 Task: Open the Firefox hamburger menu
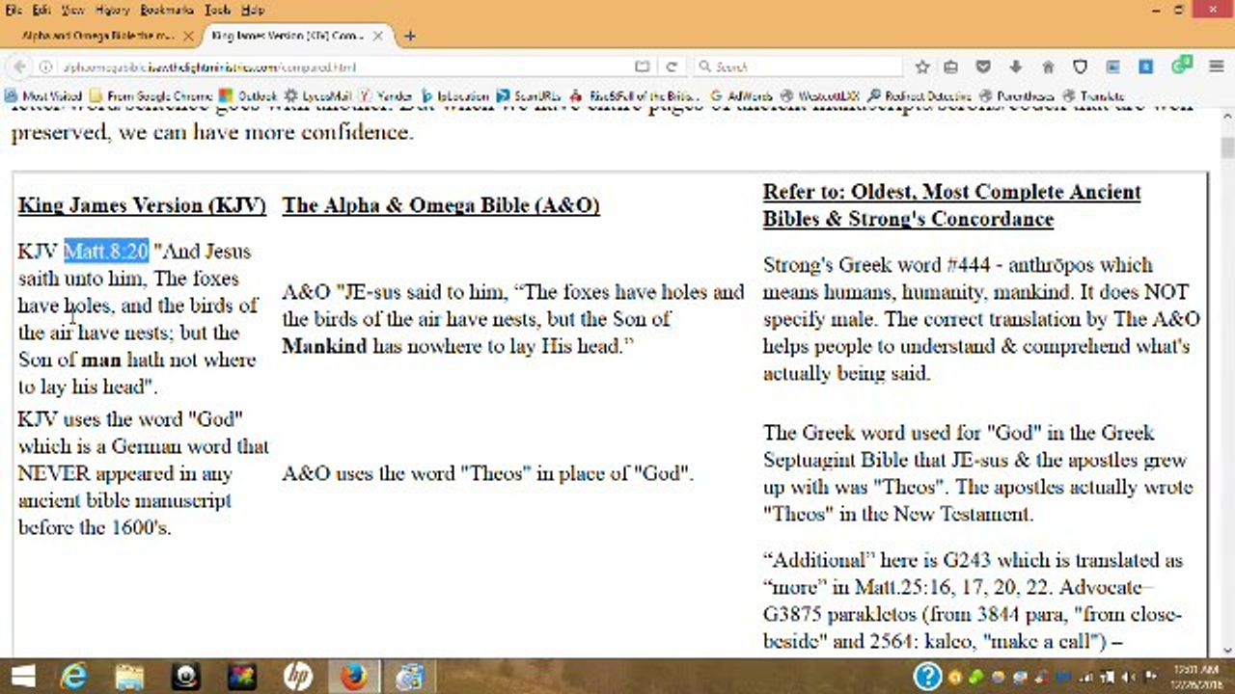coord(1218,67)
